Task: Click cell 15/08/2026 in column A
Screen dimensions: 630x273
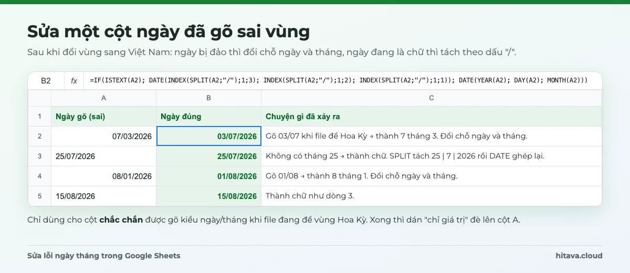Action: [103, 196]
